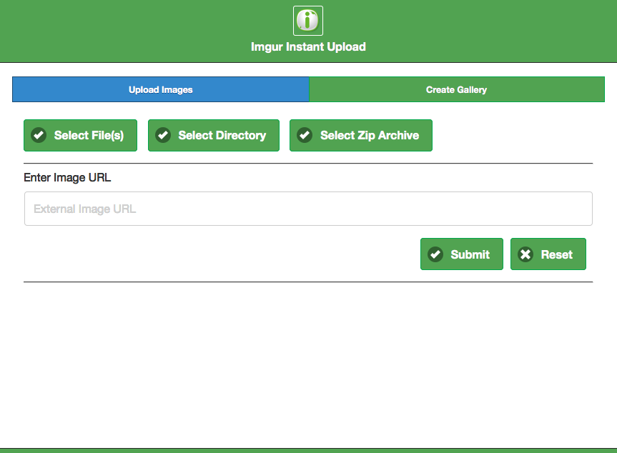The height and width of the screenshot is (453, 617).
Task: Switch to the Upload Images tab
Action: coord(161,89)
